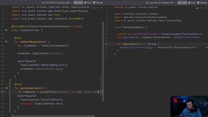Click the "postId" string literal

tap(63, 92)
